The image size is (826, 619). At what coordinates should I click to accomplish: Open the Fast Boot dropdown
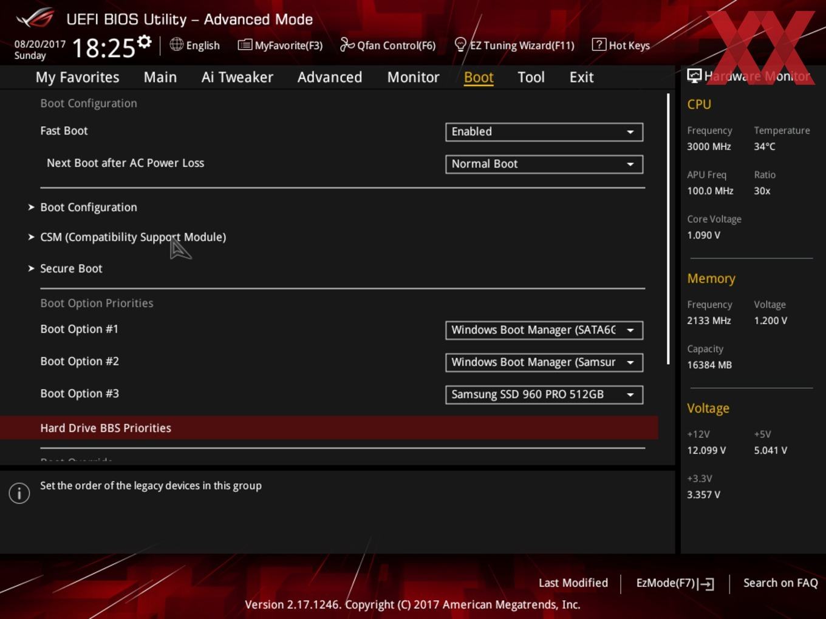(x=544, y=132)
